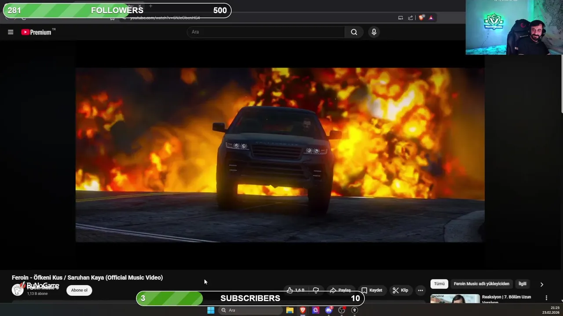Select the 'İlgili' filter chip
Viewport: 563px width, 316px height.
click(522, 284)
